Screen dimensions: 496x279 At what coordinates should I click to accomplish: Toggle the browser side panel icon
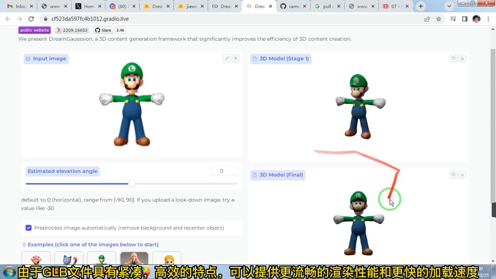point(465,19)
